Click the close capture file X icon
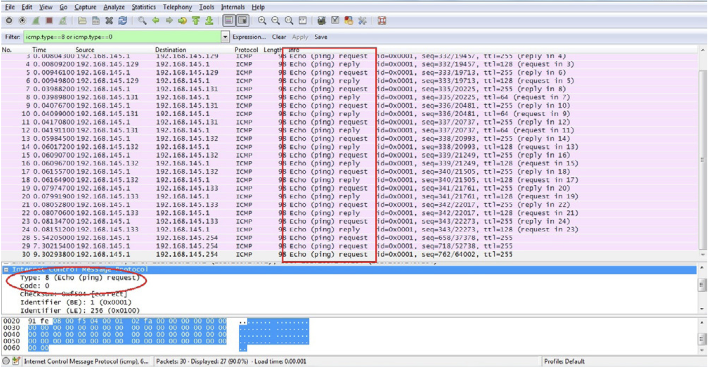The image size is (709, 367). (x=109, y=21)
